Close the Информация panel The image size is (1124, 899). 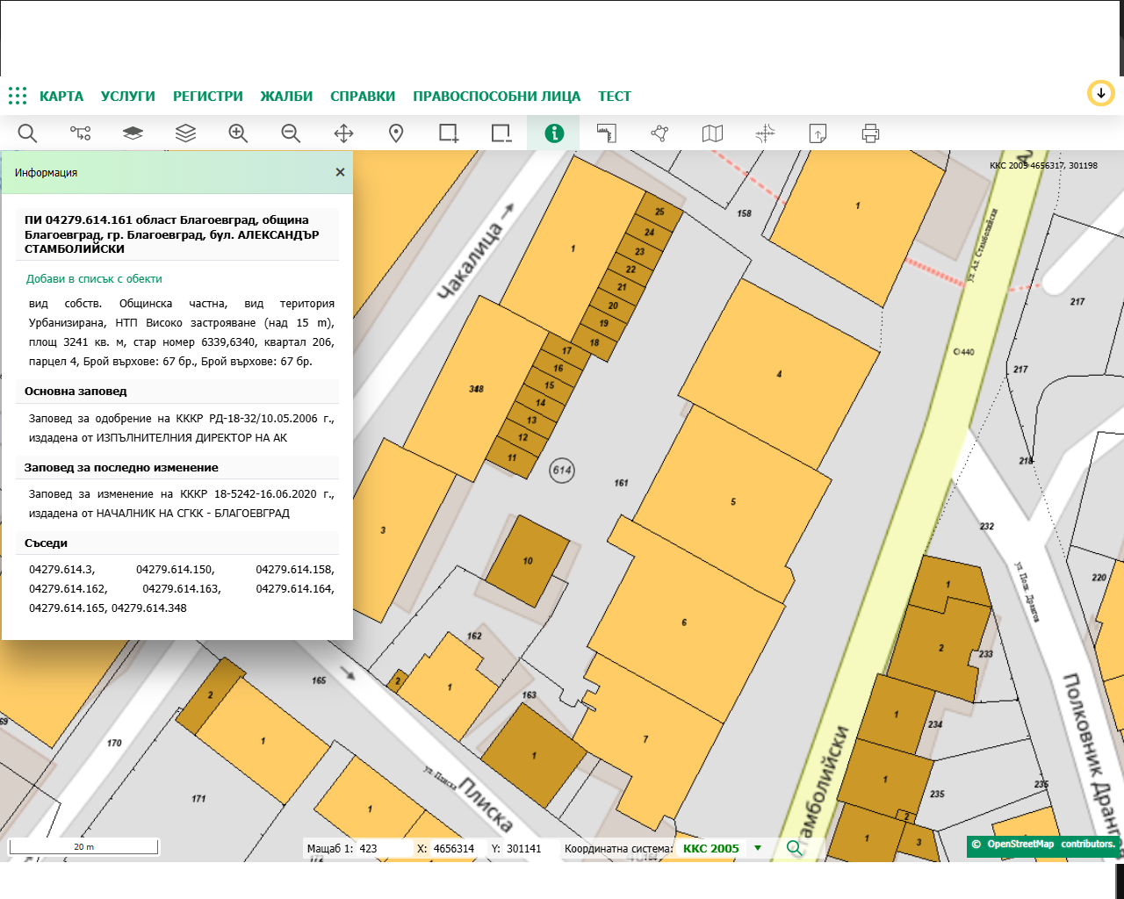(340, 172)
